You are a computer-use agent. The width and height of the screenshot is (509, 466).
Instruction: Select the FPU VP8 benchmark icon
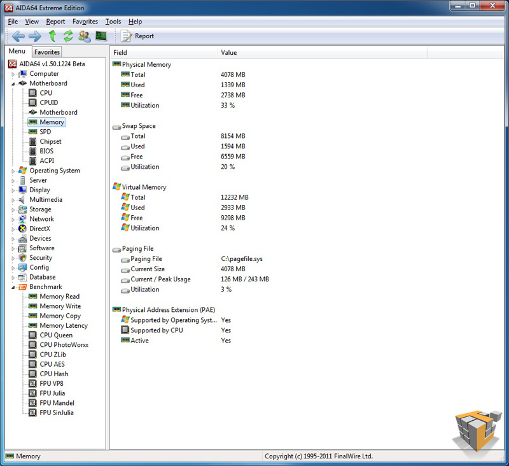(x=32, y=383)
